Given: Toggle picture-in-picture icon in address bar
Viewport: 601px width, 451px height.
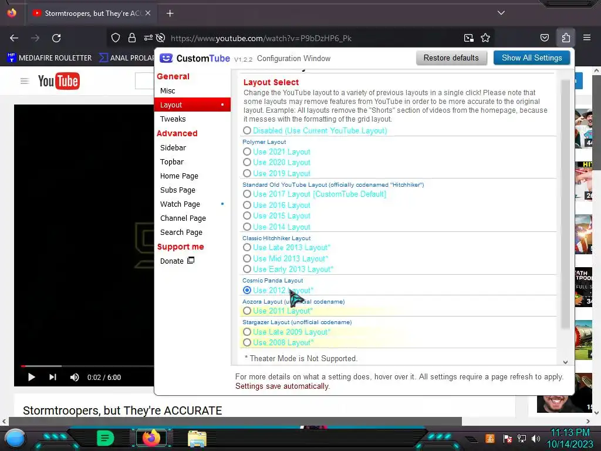Looking at the screenshot, I should tap(469, 38).
